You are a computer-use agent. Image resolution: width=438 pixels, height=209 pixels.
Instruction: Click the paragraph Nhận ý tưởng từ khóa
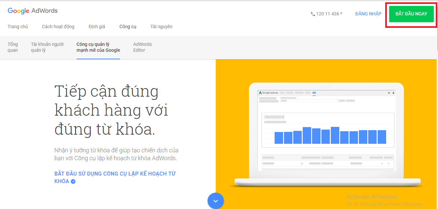click(x=116, y=154)
